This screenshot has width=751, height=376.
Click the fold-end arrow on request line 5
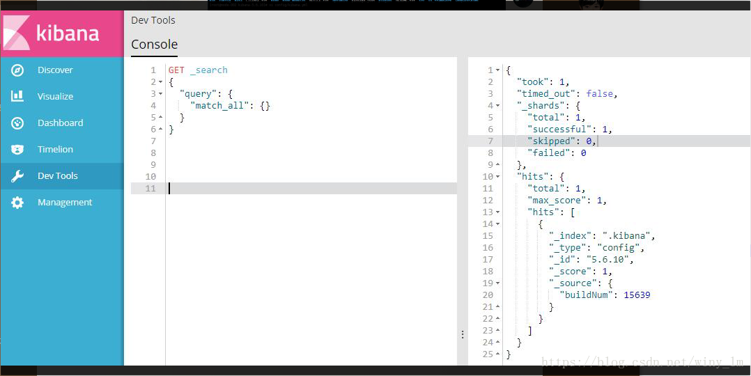point(160,118)
